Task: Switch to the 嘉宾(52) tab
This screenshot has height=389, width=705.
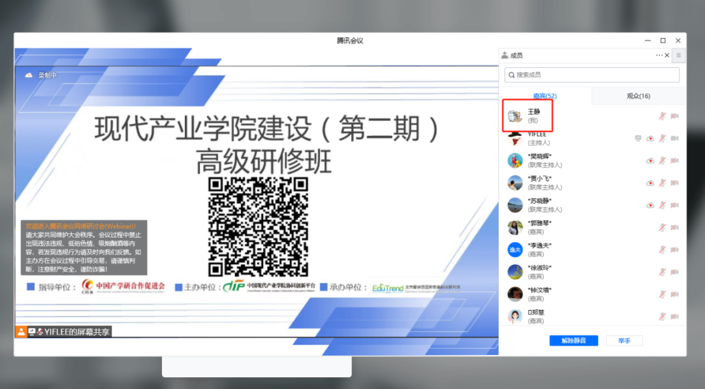Action: [545, 96]
